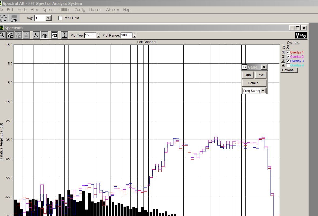Maximize the Spectrum window

click(x=298, y=28)
